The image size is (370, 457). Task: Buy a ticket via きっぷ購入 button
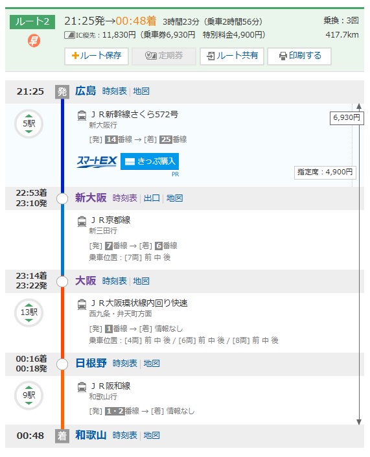pos(150,161)
